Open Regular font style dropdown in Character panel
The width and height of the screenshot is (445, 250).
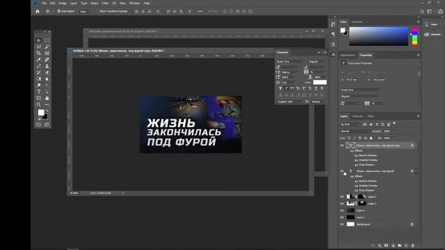[x=317, y=62]
